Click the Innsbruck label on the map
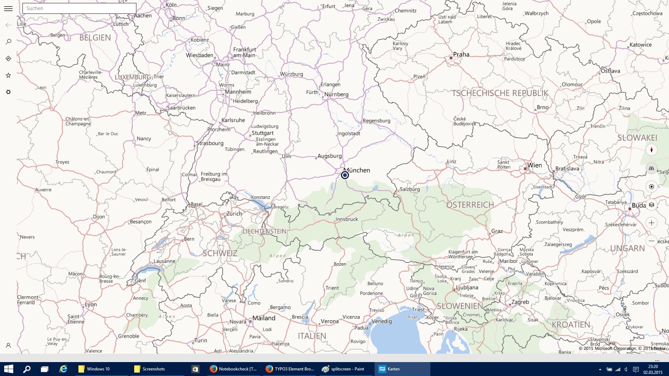Image resolution: width=669 pixels, height=376 pixels. [347, 219]
